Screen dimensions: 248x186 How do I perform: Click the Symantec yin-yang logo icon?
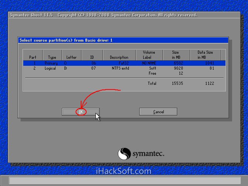tap(124, 153)
